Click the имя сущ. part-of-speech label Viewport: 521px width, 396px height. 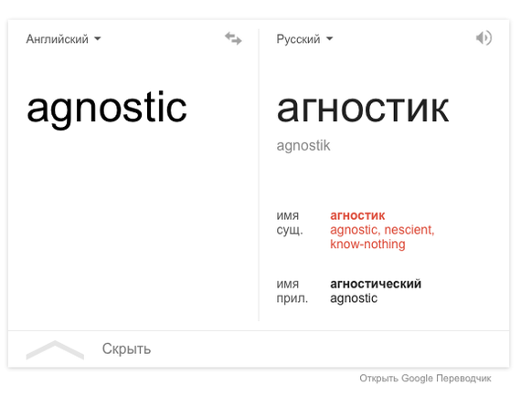point(290,223)
